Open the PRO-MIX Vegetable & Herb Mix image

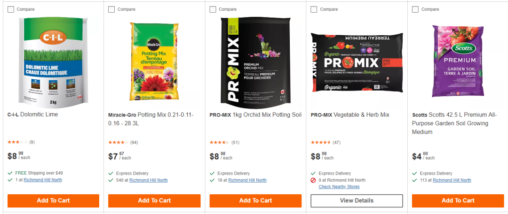pos(357,62)
